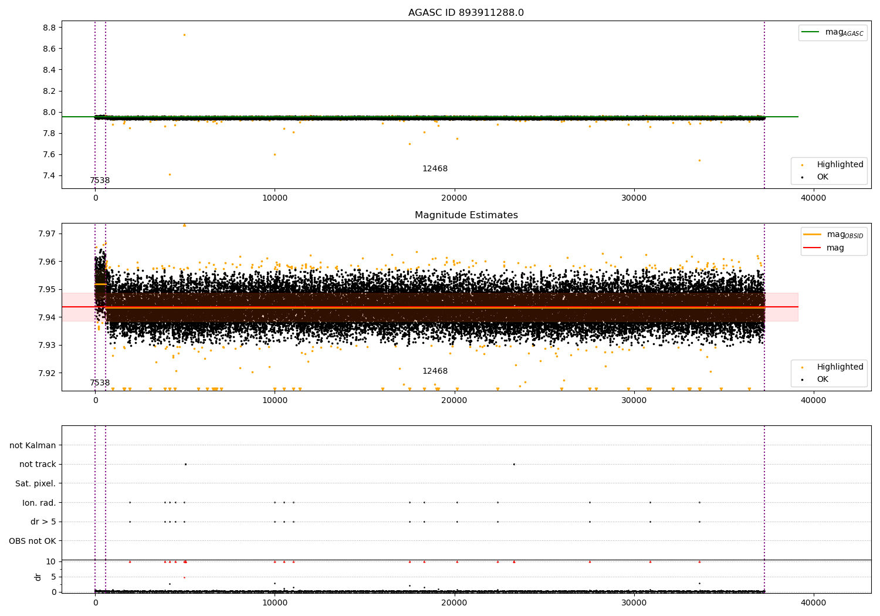Click the red mag legend line in middle plot
The height and width of the screenshot is (616, 880).
coord(813,248)
